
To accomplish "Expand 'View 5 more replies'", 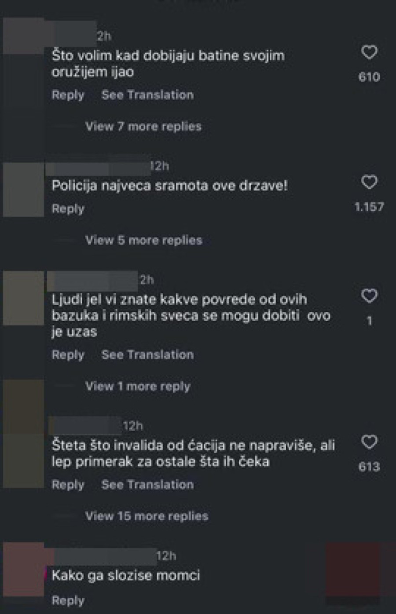I will [143, 241].
